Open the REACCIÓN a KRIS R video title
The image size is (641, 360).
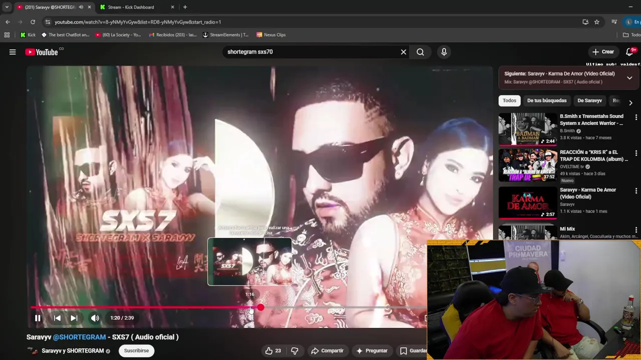[x=594, y=155]
